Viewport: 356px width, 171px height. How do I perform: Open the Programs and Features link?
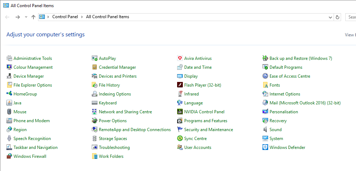tap(206, 121)
